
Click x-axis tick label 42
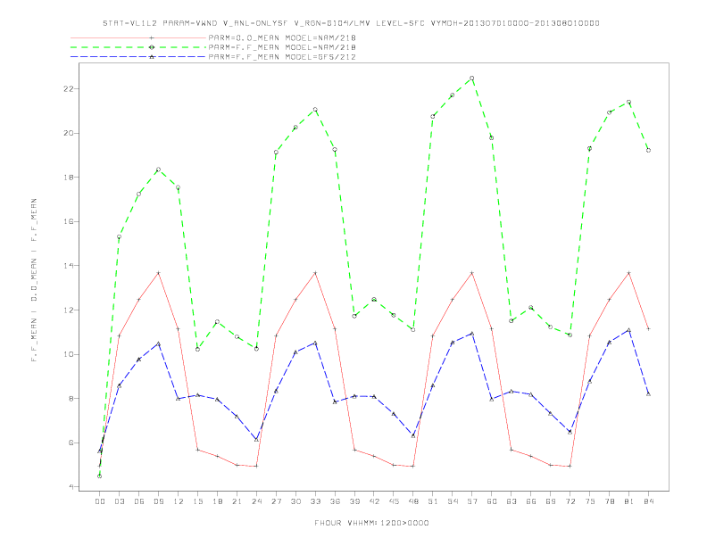(x=374, y=501)
